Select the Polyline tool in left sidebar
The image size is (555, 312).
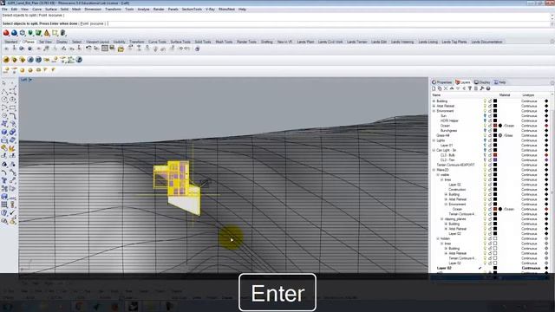(4, 91)
